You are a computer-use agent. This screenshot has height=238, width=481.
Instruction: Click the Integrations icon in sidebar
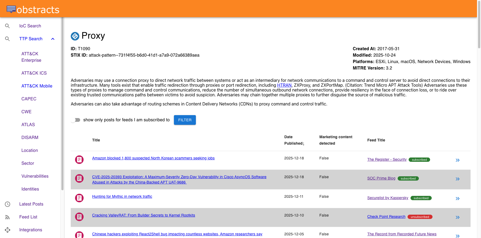point(8,230)
